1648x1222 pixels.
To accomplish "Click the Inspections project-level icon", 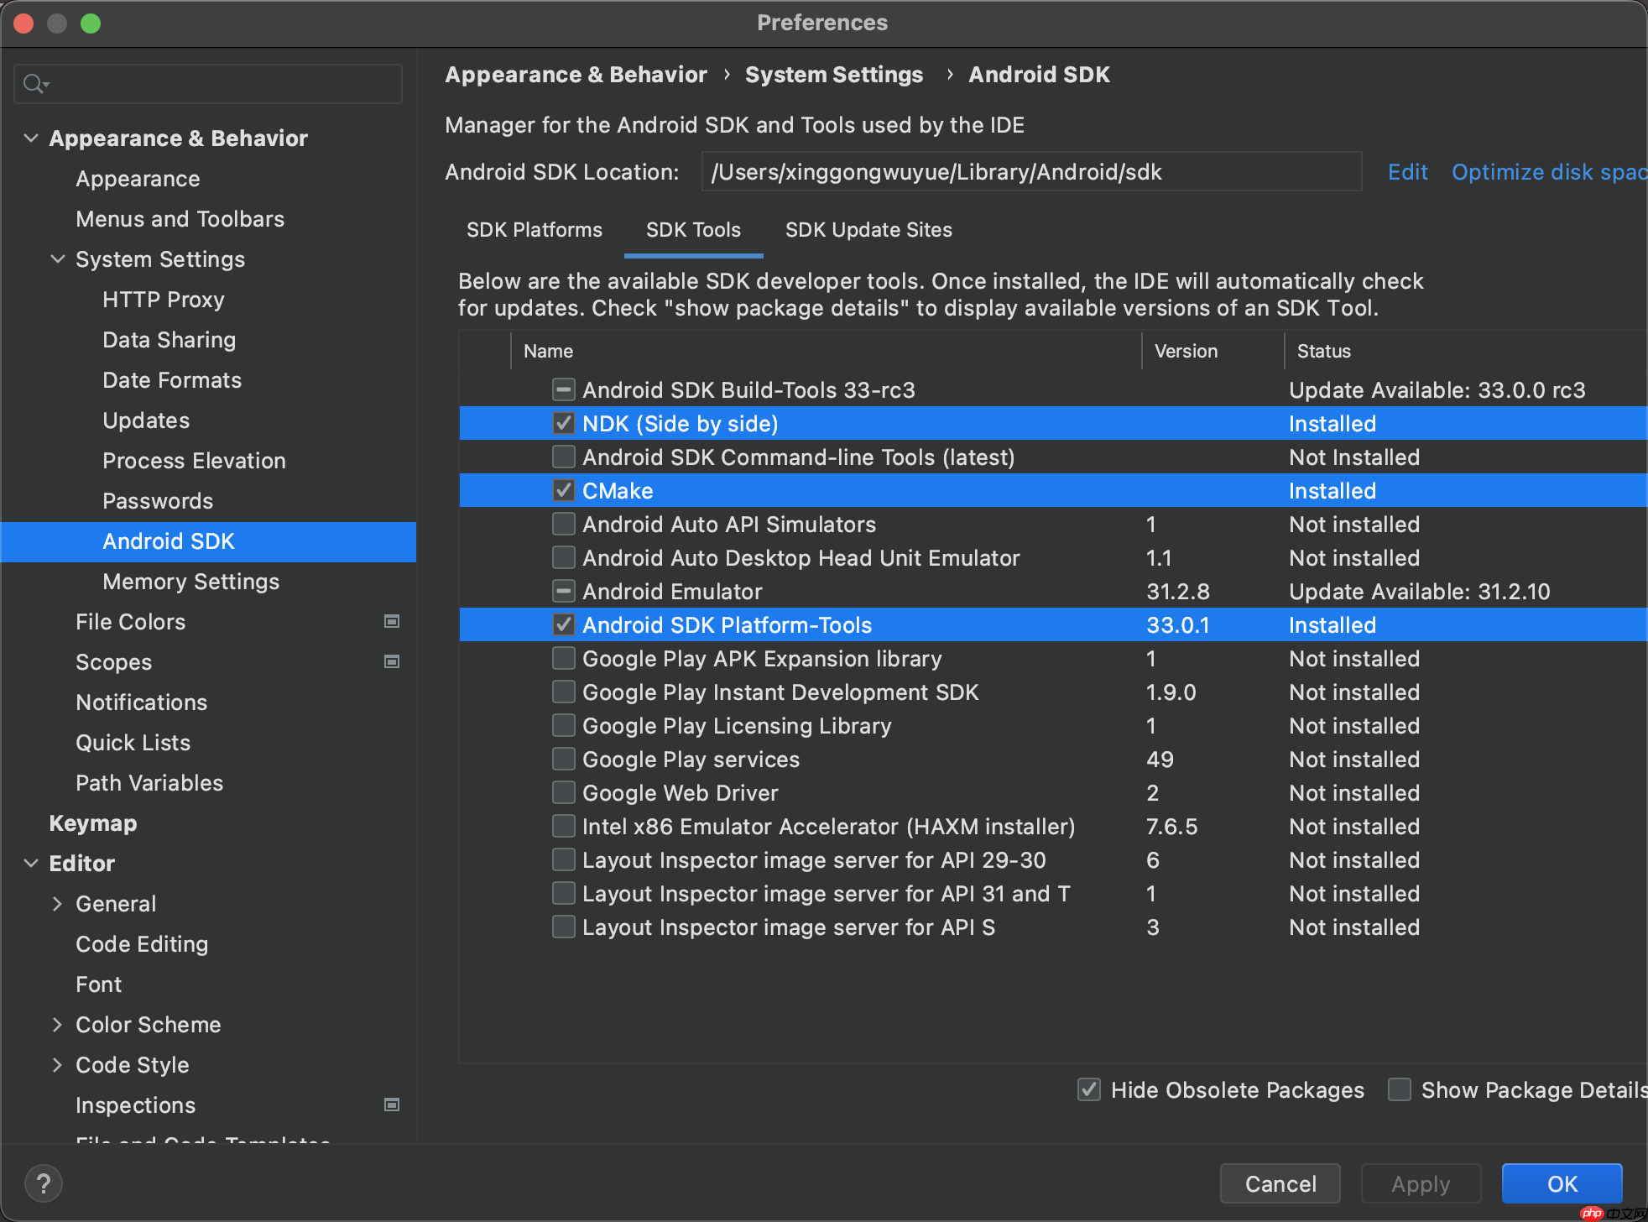I will coord(391,1105).
